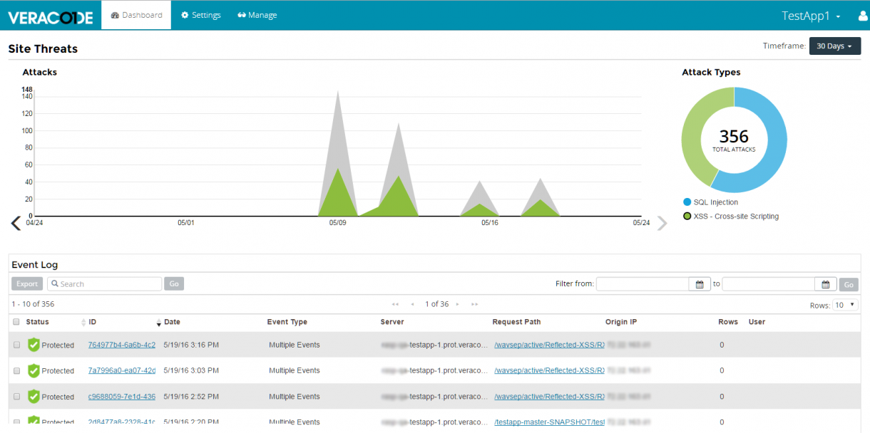This screenshot has width=870, height=433.
Task: Click the Origin IP column header
Action: pos(621,322)
